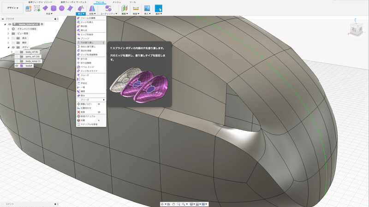Switch to メッシュ tab
Screen dimensions: 369x207
click(117, 2)
